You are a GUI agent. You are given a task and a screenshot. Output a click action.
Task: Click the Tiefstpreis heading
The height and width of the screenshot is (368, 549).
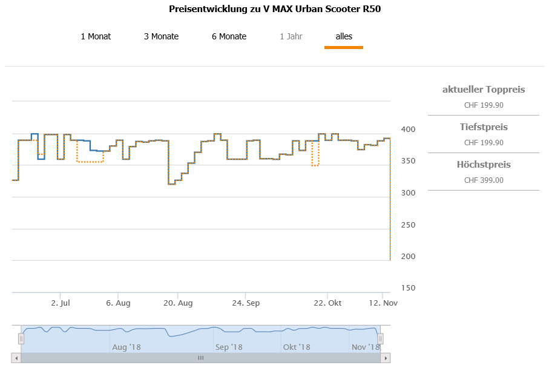click(x=484, y=127)
